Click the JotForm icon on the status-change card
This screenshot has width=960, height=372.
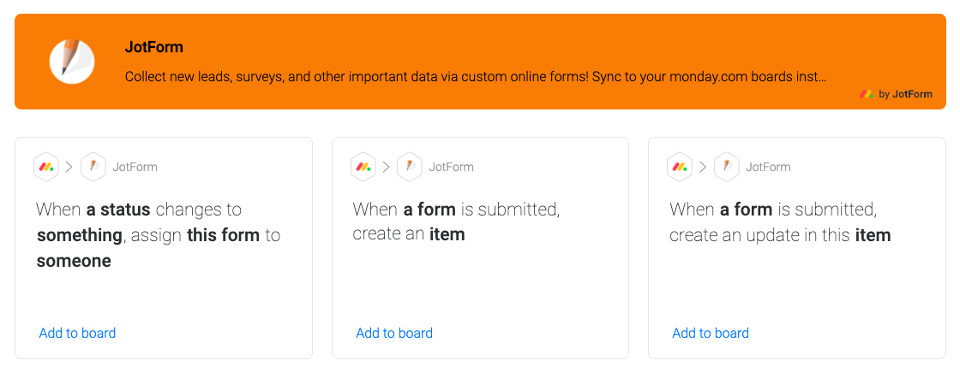tap(93, 167)
